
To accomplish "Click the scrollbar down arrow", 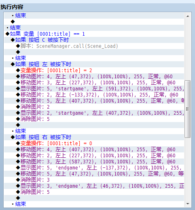I will click(x=188, y=204).
